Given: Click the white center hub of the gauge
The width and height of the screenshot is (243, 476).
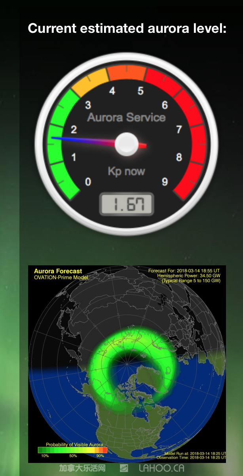Looking at the screenshot, I should 127,144.
